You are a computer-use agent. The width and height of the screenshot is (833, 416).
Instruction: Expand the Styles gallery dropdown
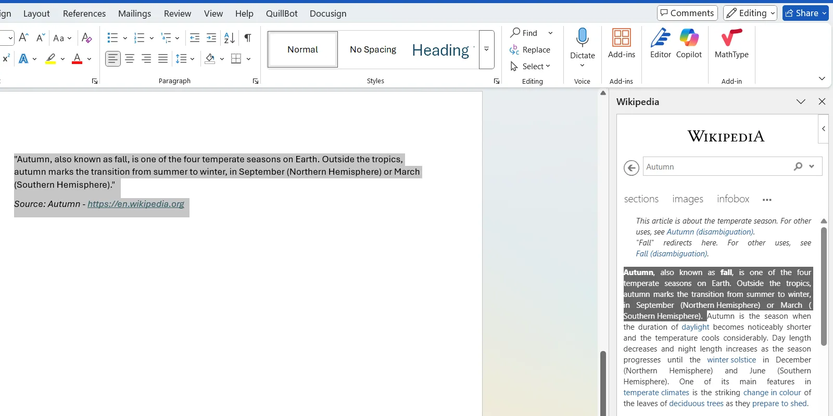(486, 49)
